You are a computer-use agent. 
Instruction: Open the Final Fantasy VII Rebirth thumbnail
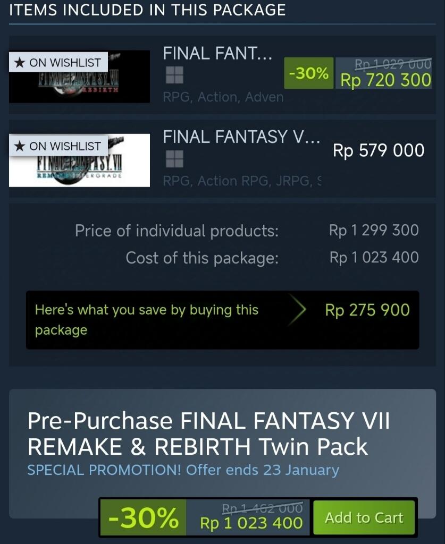(80, 76)
